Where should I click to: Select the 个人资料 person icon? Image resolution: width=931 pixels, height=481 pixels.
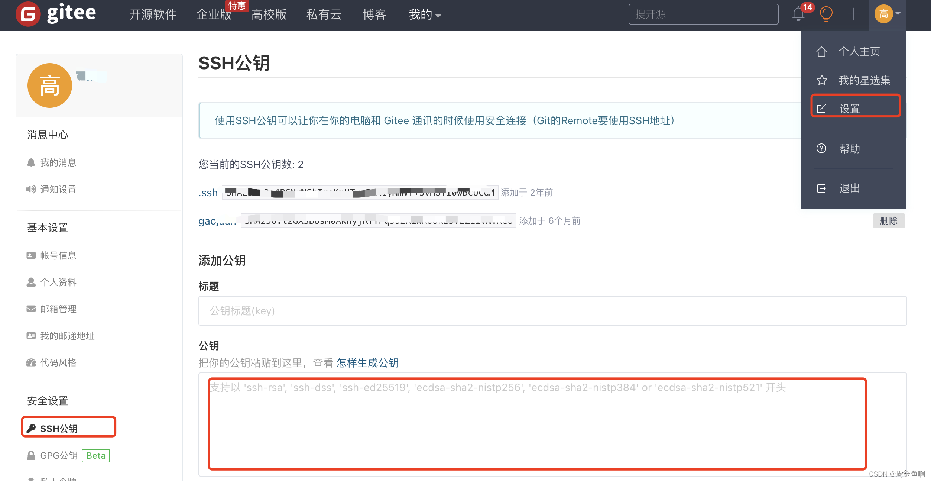(31, 282)
